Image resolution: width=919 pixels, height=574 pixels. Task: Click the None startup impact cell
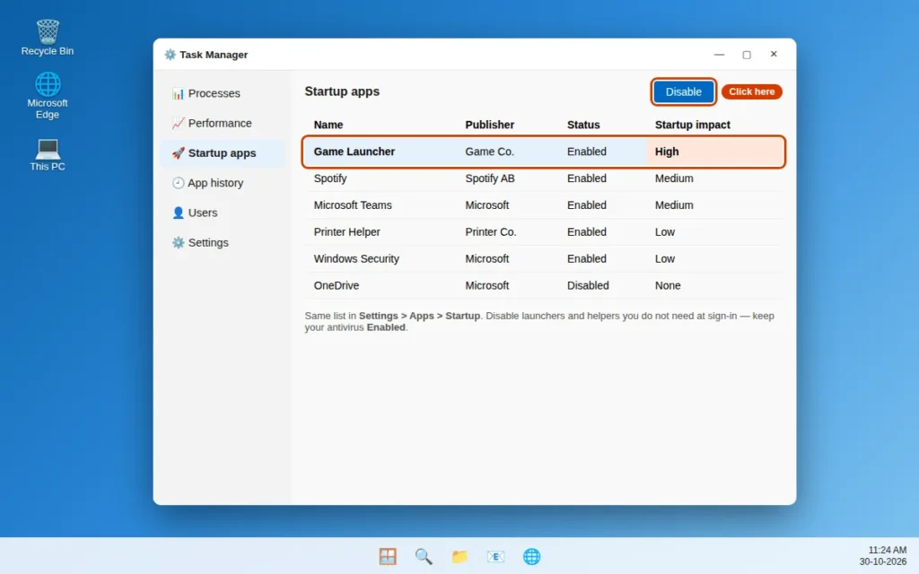click(668, 286)
